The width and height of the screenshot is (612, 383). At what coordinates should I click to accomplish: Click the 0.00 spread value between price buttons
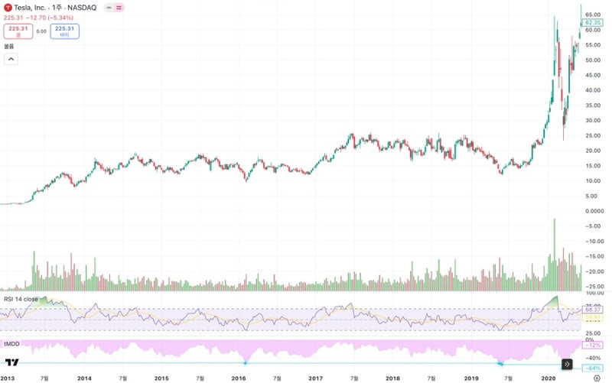41,31
